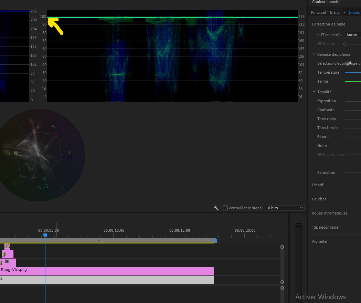Screen dimensions: 361x303
Task: Collapse the Tonalité section
Action: (x=314, y=92)
